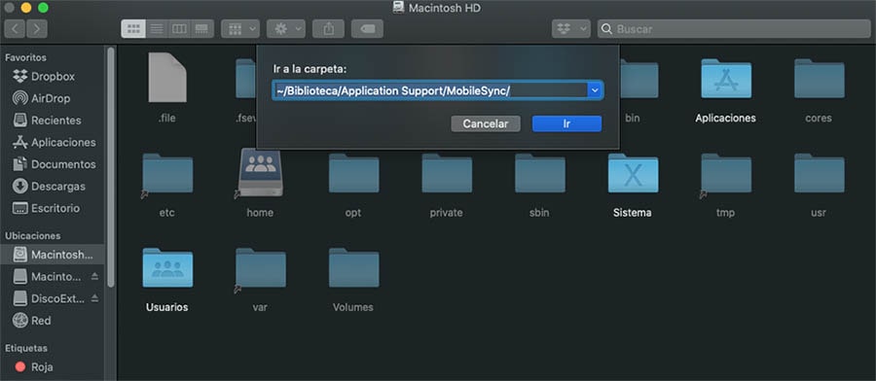Screen dimensions: 876x381
Task: Expand the recent folder paths dropdown arrow
Action: [x=595, y=90]
